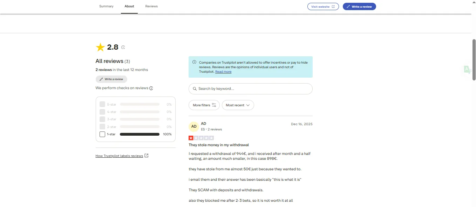This screenshot has height=207, width=476.
Task: Click the translate icon at right edge
Action: [x=467, y=70]
